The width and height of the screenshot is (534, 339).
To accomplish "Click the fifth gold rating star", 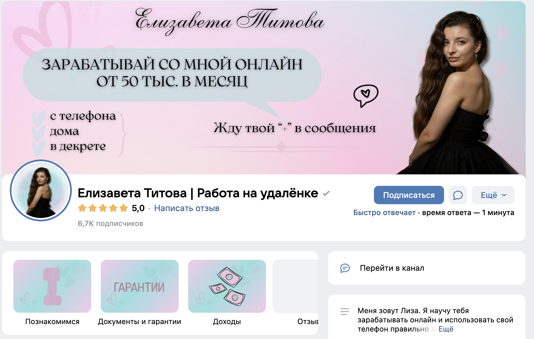I will point(124,208).
